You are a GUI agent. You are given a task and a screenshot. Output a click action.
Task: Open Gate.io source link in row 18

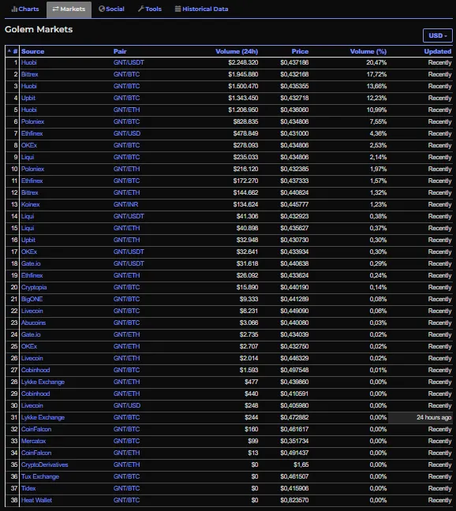pos(31,263)
